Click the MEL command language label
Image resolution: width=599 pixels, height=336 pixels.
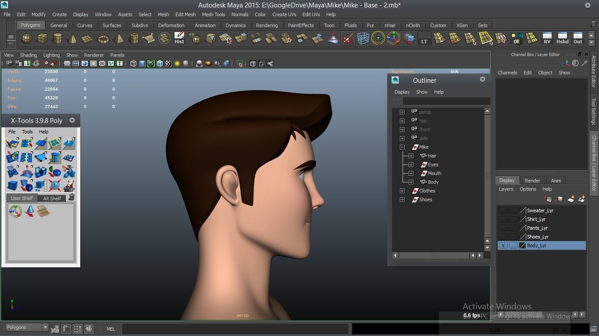point(111,329)
